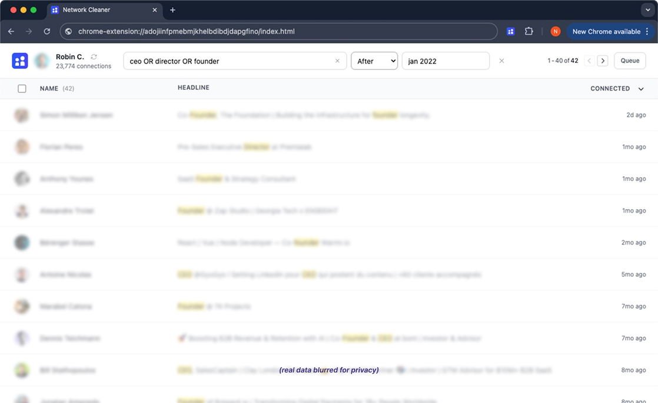Tick the checkbox next to Florian Peres
This screenshot has width=658, height=403.
coord(22,147)
